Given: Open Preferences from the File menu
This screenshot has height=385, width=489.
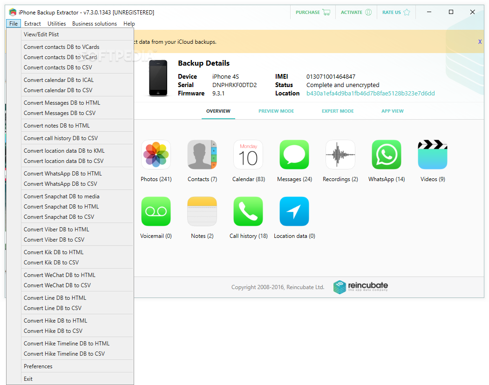Looking at the screenshot, I should pos(77,366).
